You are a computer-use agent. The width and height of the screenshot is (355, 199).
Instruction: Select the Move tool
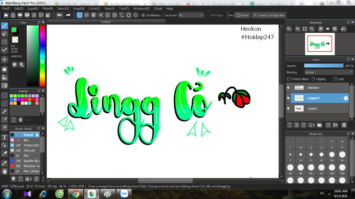point(4,59)
